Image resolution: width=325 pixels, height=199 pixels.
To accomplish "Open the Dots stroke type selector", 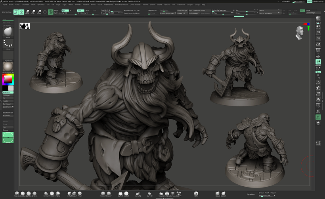I will point(8,44).
